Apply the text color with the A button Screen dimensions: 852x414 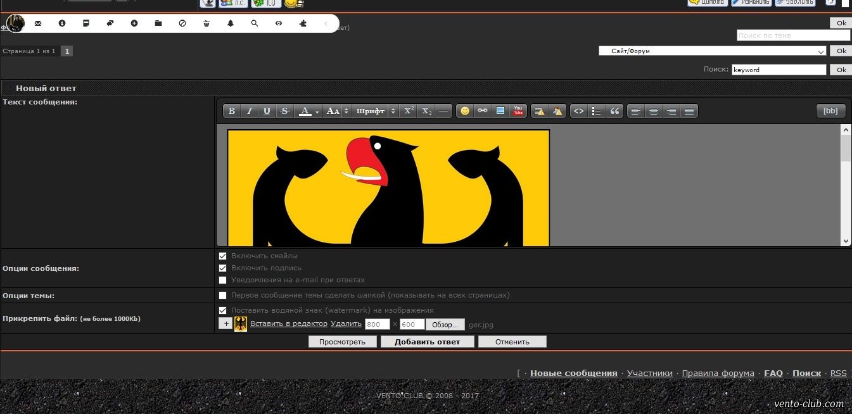[305, 111]
